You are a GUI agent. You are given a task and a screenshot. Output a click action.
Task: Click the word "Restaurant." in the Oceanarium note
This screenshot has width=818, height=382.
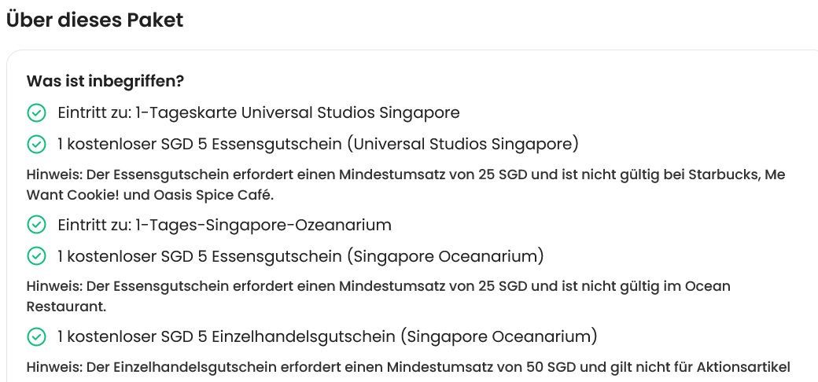coord(66,305)
